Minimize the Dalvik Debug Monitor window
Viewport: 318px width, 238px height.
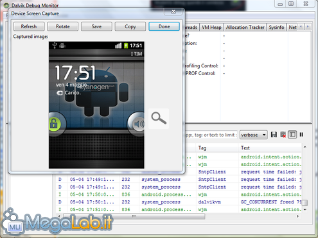280,4
